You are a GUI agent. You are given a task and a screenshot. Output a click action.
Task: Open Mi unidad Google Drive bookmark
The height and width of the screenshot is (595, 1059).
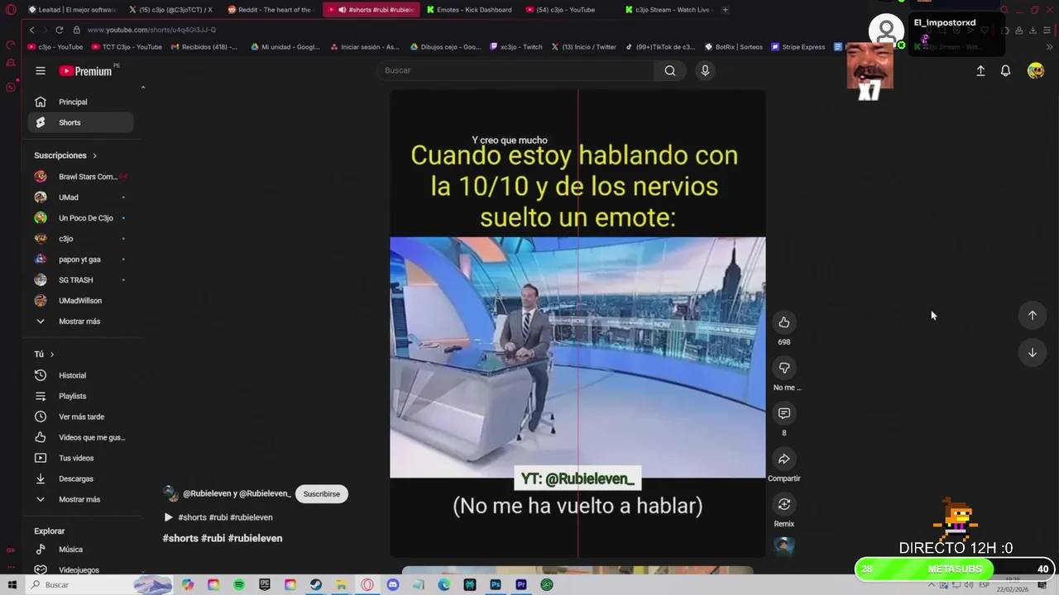point(285,47)
